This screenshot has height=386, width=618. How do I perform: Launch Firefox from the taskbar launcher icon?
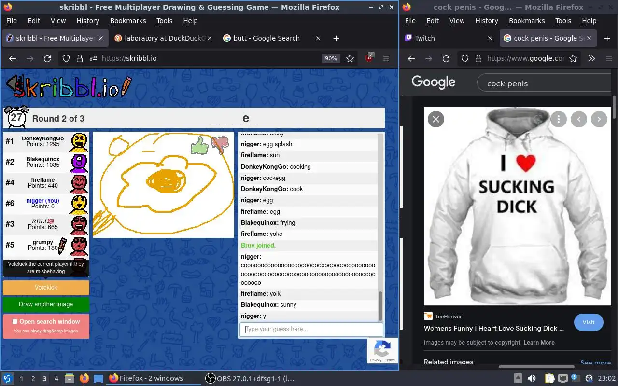[84, 378]
